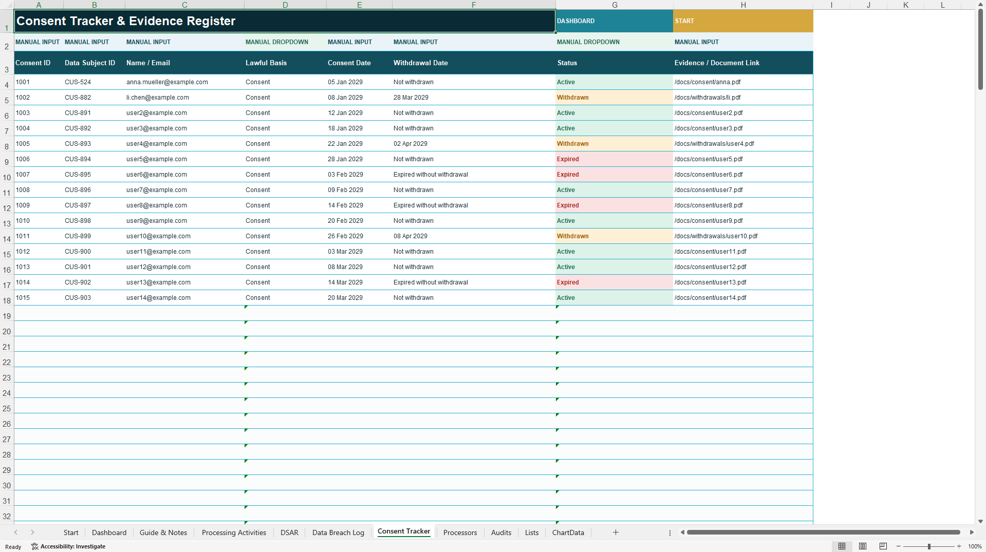Viewport: 986px width, 552px height.
Task: Select row 10 header
Action: coord(7,178)
